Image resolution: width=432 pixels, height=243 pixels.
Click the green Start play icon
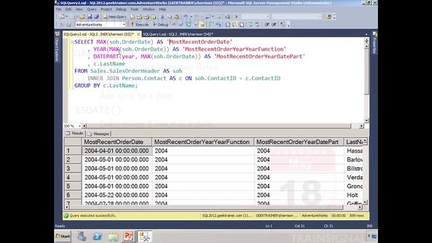pyautogui.click(x=236, y=17)
